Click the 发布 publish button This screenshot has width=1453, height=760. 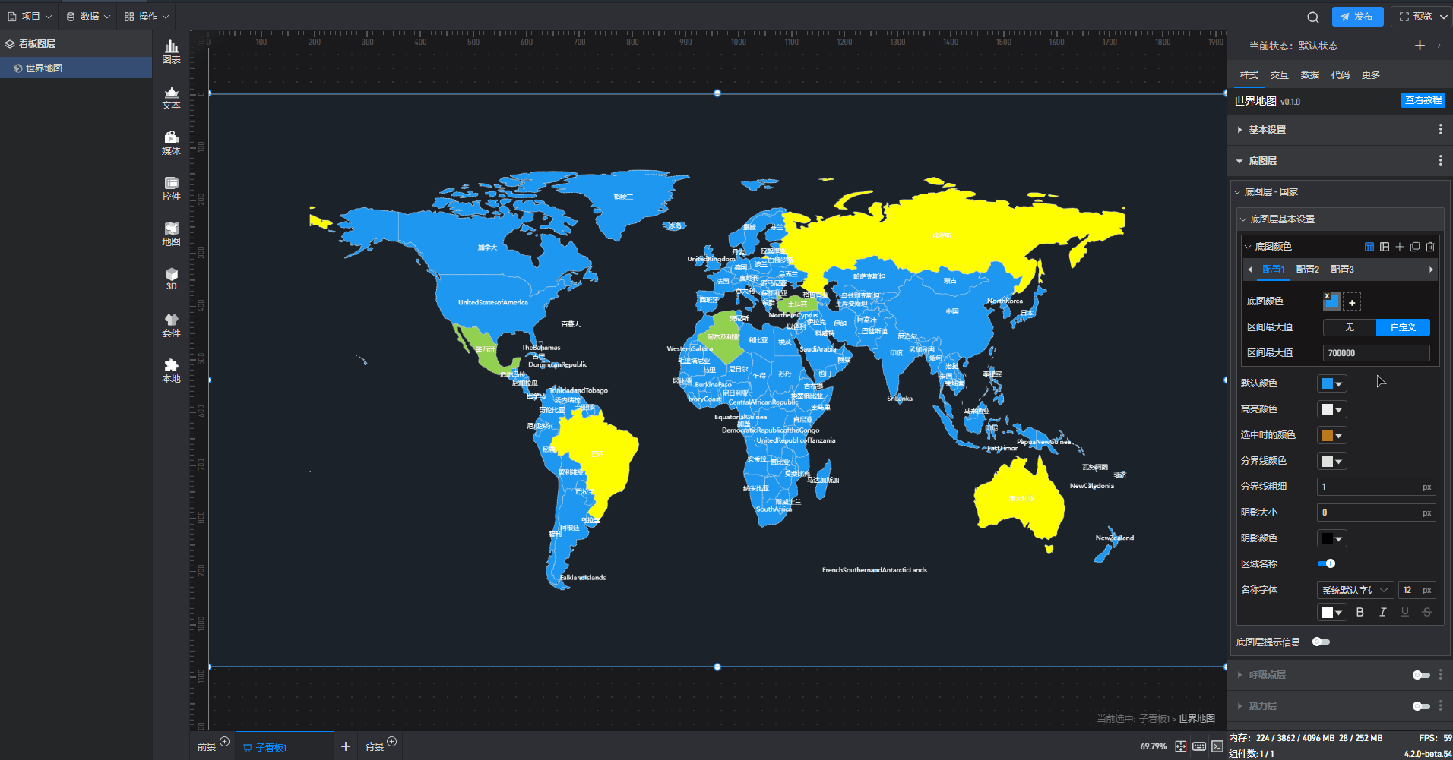1357,17
